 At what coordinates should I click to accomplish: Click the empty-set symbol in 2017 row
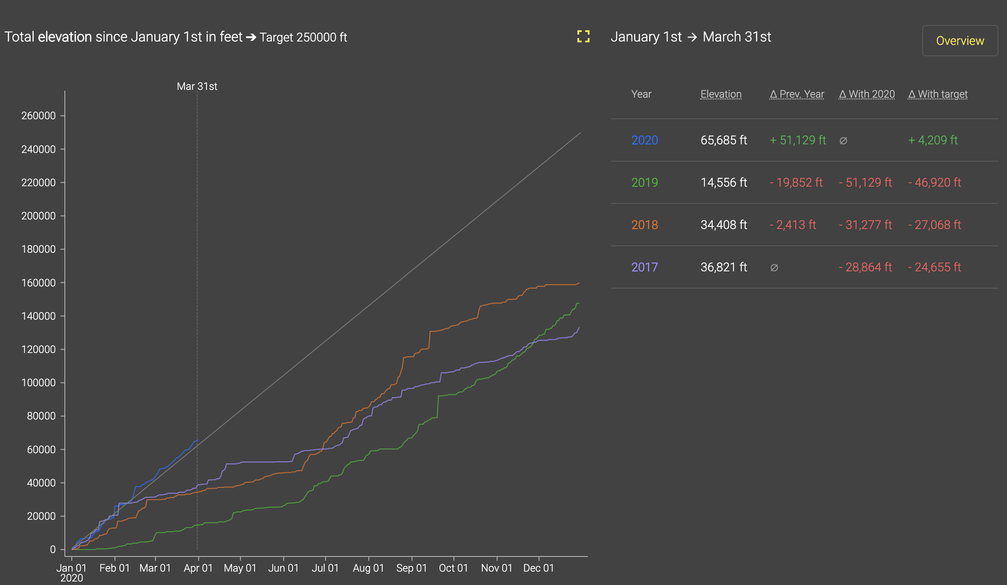tap(774, 267)
